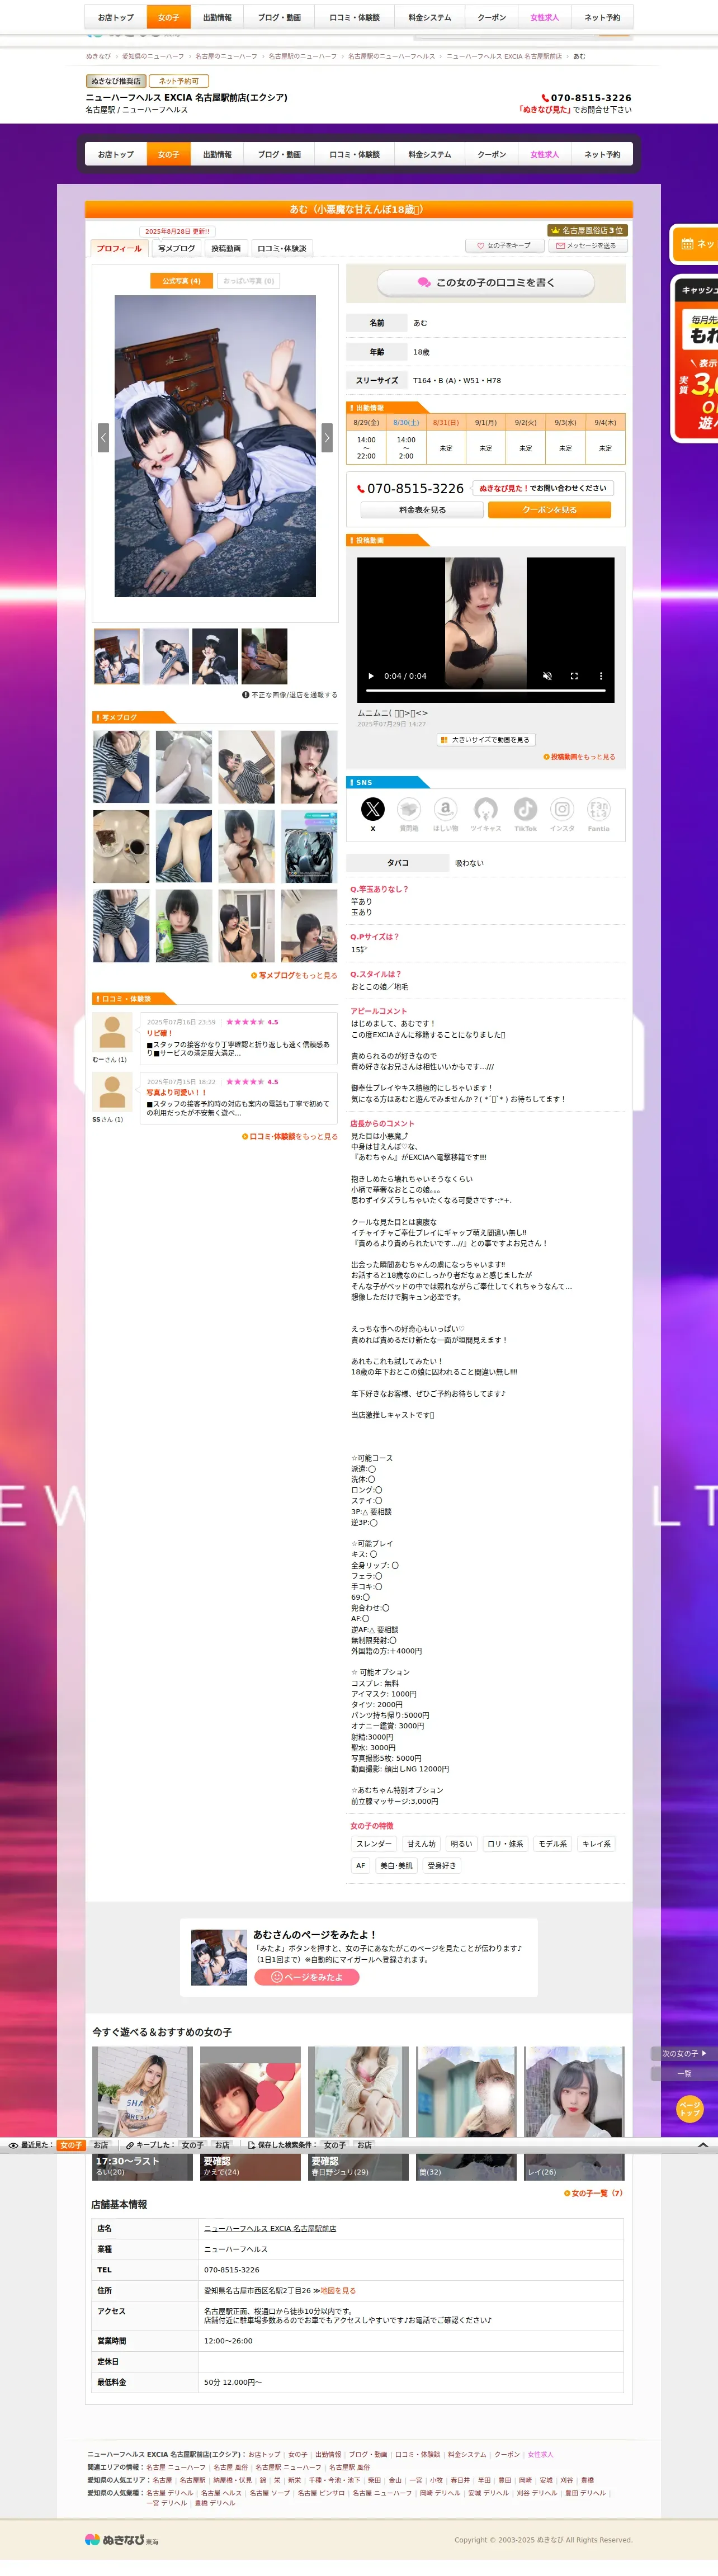Image resolution: width=718 pixels, height=2576 pixels.
Task: Click the モデル系 feature tag
Action: (553, 1844)
